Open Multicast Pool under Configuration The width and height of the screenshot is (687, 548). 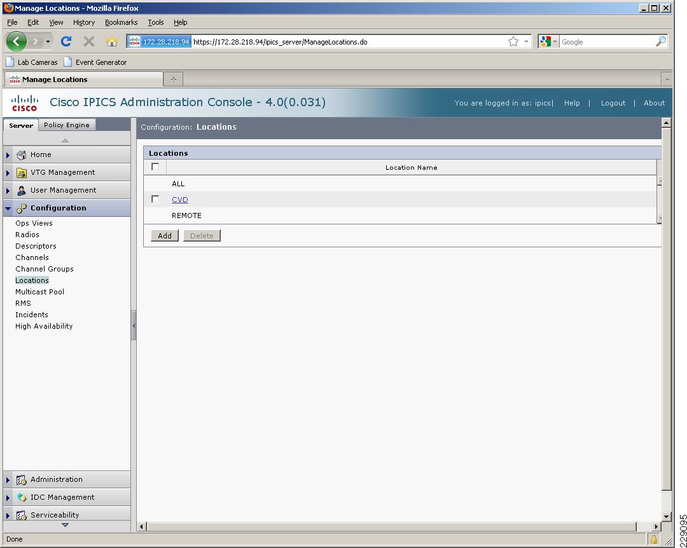pos(39,291)
